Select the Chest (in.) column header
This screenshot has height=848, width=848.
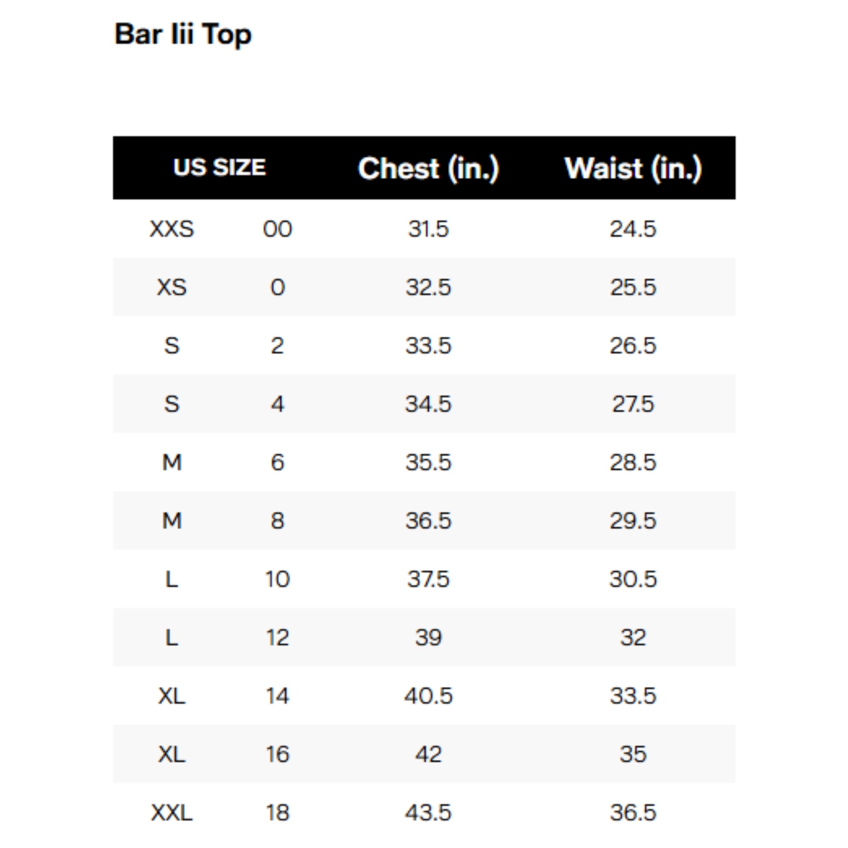[x=428, y=169]
